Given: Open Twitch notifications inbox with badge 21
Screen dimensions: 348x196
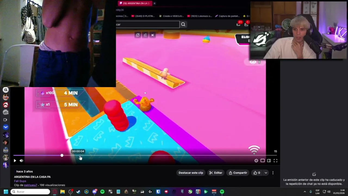Looking at the screenshot, I should coord(238,24).
